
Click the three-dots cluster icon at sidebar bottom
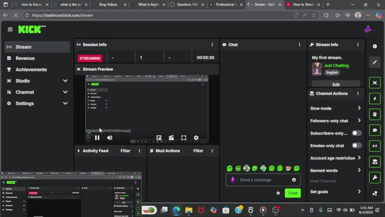tap(375, 193)
